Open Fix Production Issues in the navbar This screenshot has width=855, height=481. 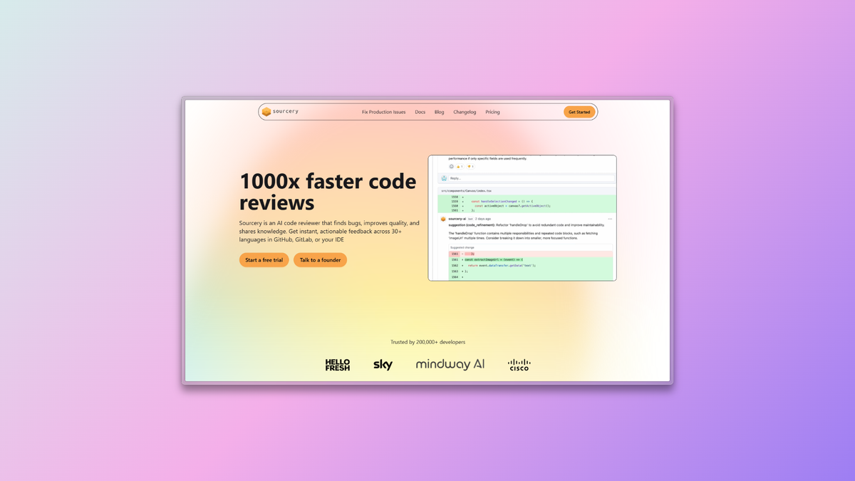pyautogui.click(x=383, y=112)
